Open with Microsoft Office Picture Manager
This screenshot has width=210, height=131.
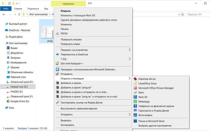point(156,88)
